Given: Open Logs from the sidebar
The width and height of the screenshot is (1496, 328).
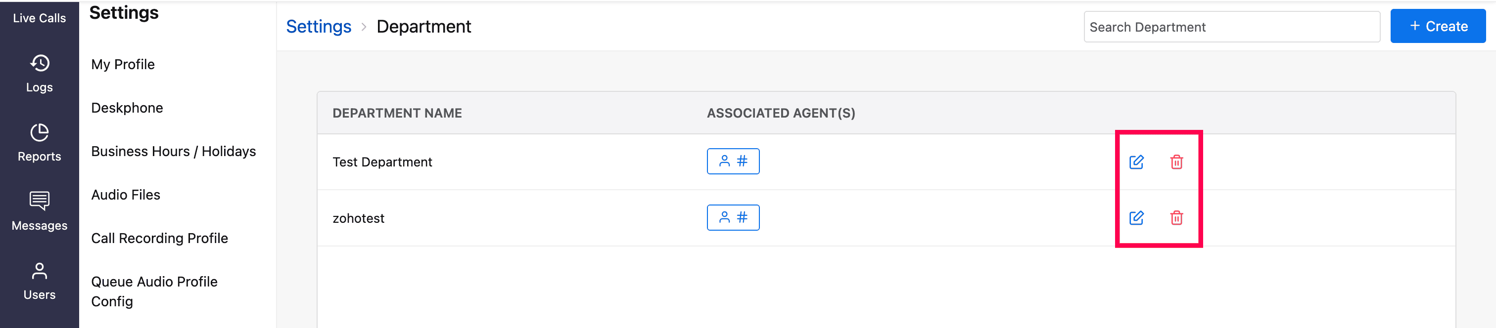Looking at the screenshot, I should coord(40,74).
